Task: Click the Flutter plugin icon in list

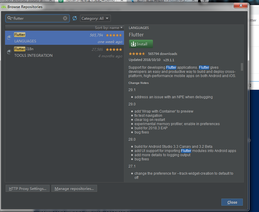Action: point(9,38)
